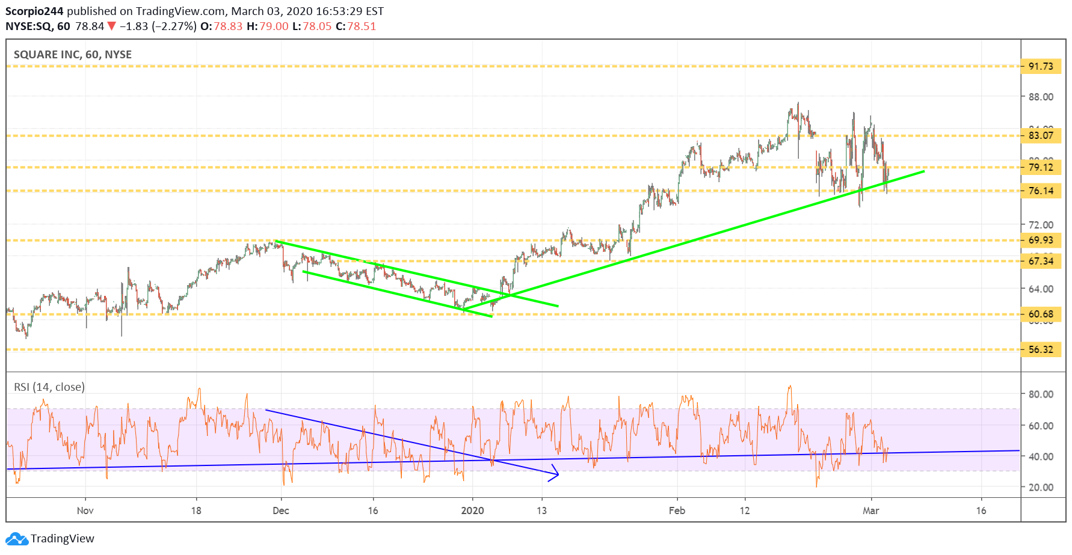1072x555 pixels.
Task: Select the 79.12 price level label
Action: [1041, 167]
